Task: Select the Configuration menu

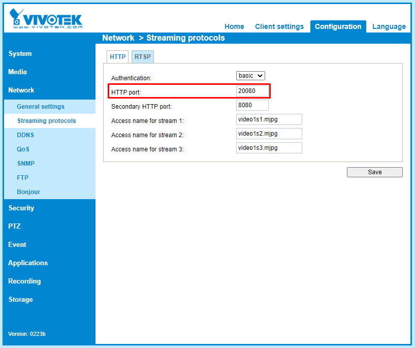Action: pyautogui.click(x=338, y=26)
